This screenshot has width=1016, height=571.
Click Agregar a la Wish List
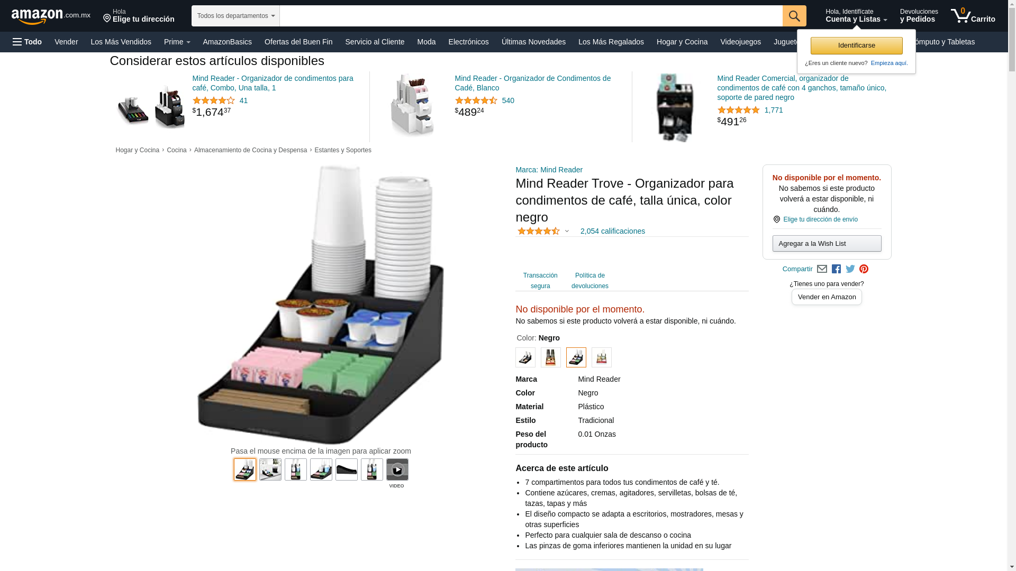click(827, 244)
